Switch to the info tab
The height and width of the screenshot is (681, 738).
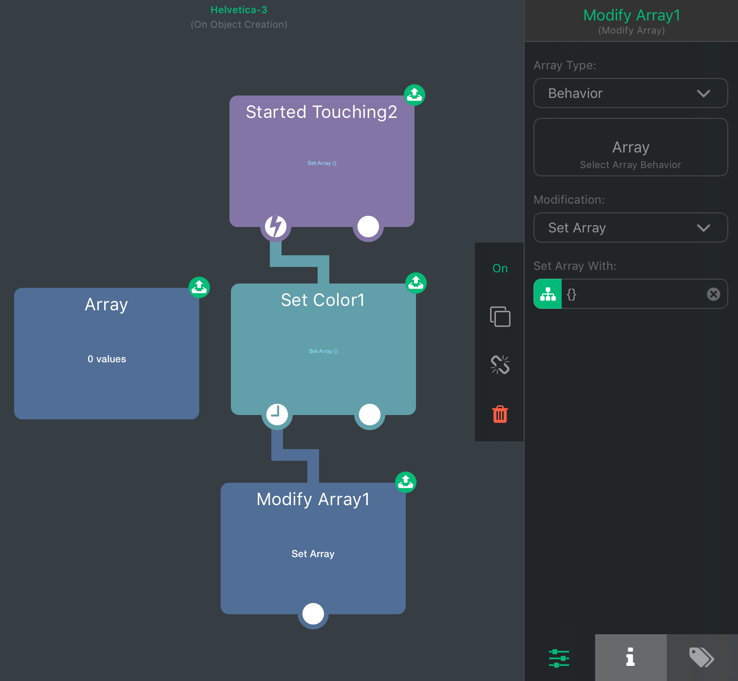[630, 658]
